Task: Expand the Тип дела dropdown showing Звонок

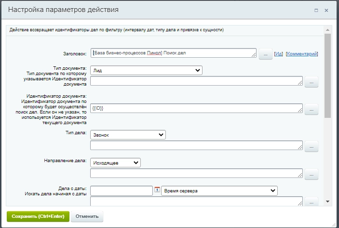Action: (128, 135)
